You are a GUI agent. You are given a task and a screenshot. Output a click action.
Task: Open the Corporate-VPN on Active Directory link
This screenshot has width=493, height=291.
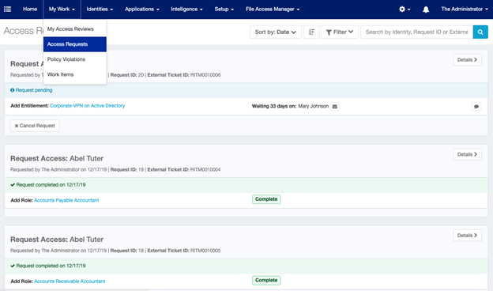tap(87, 106)
